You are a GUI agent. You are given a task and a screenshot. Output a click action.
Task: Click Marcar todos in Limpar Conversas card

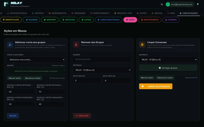coord(147,78)
